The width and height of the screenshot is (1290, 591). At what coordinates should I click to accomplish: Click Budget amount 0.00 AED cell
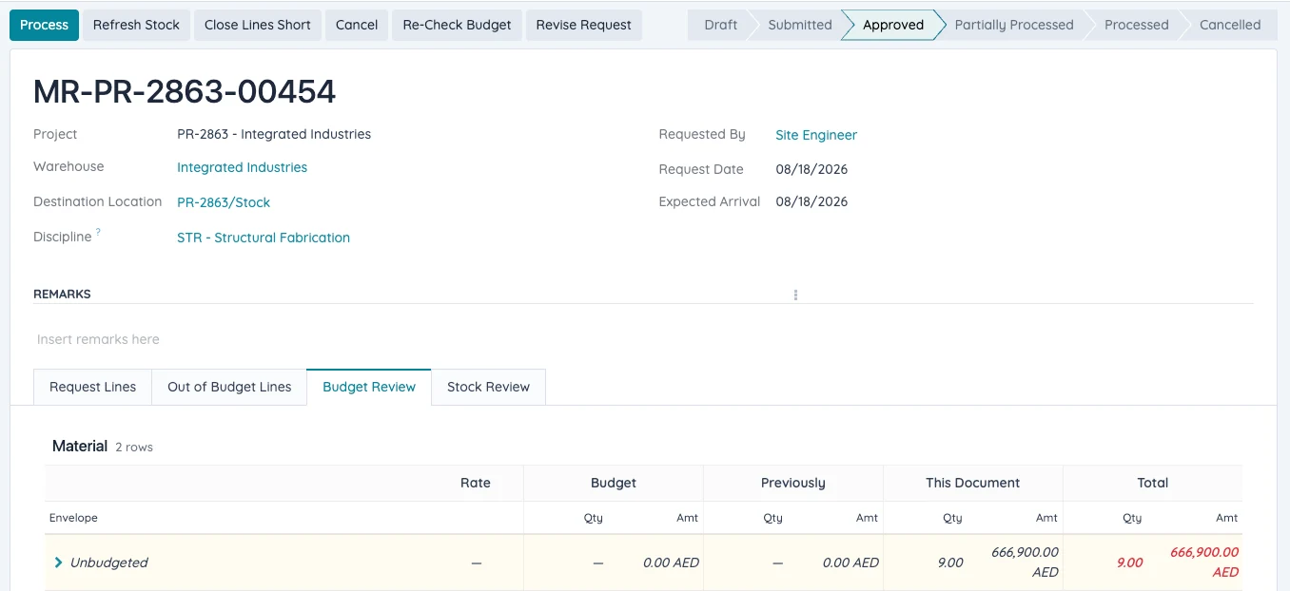coord(671,562)
